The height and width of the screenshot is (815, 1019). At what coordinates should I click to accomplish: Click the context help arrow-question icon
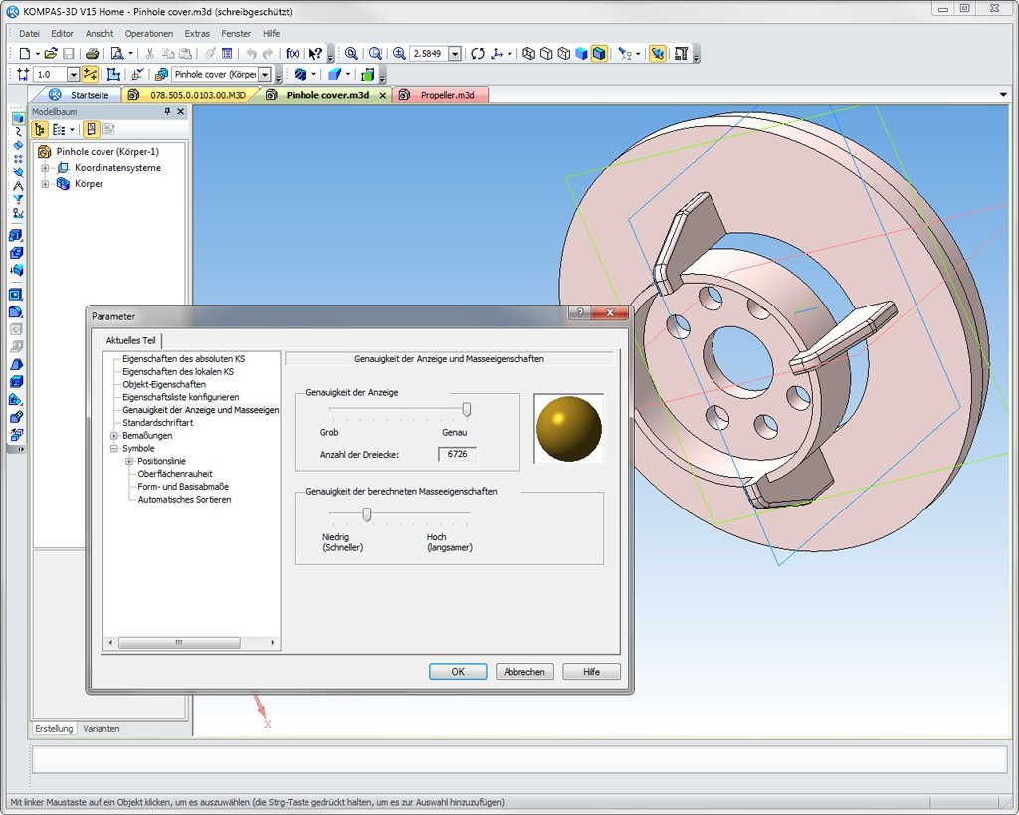coord(315,54)
